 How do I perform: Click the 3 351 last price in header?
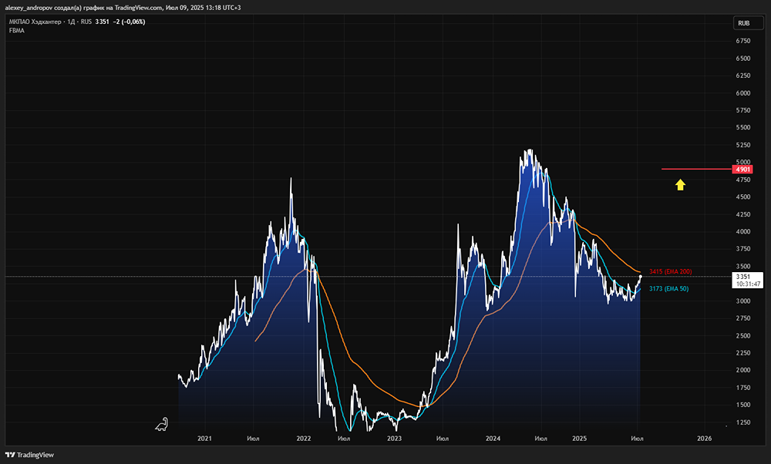103,22
